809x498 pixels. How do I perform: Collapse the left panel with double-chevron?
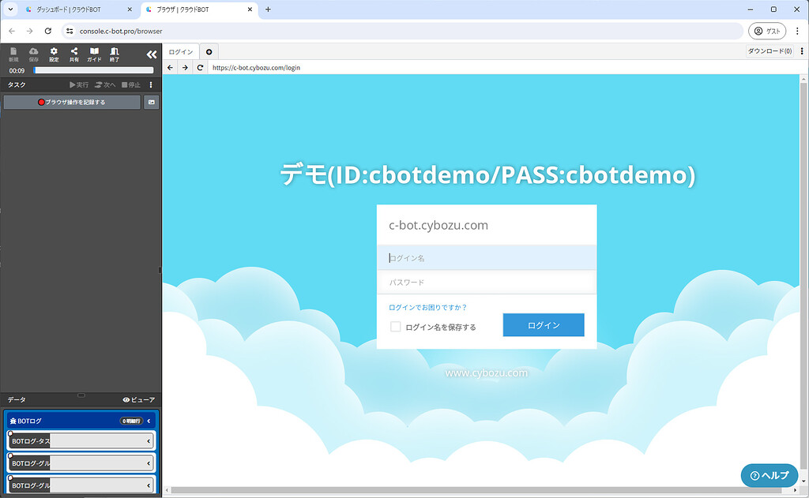tap(152, 54)
